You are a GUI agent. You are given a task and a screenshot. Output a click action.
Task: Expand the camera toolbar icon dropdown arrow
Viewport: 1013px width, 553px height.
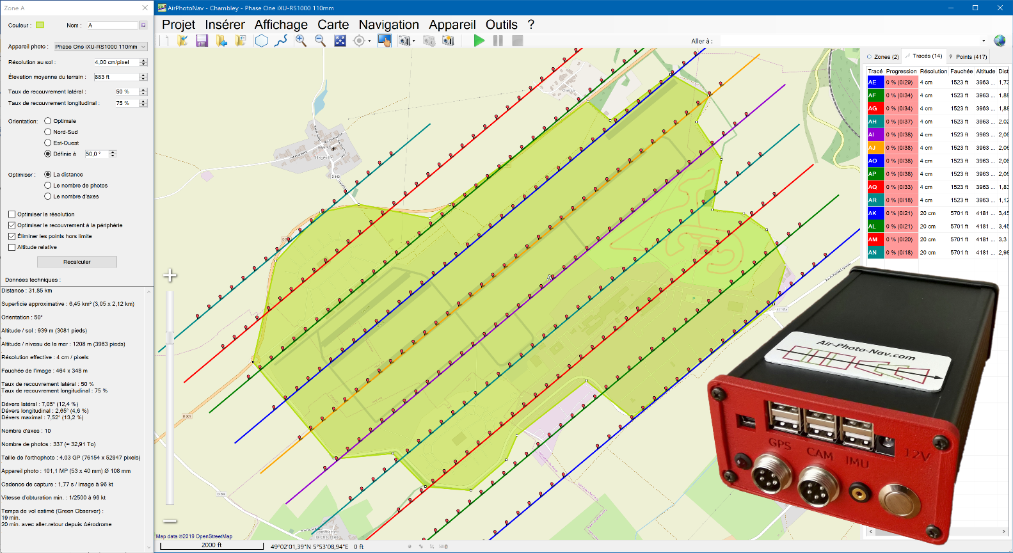[414, 42]
